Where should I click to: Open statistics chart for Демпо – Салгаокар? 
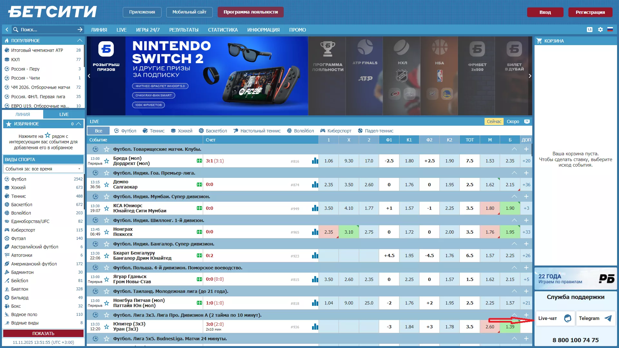point(315,185)
